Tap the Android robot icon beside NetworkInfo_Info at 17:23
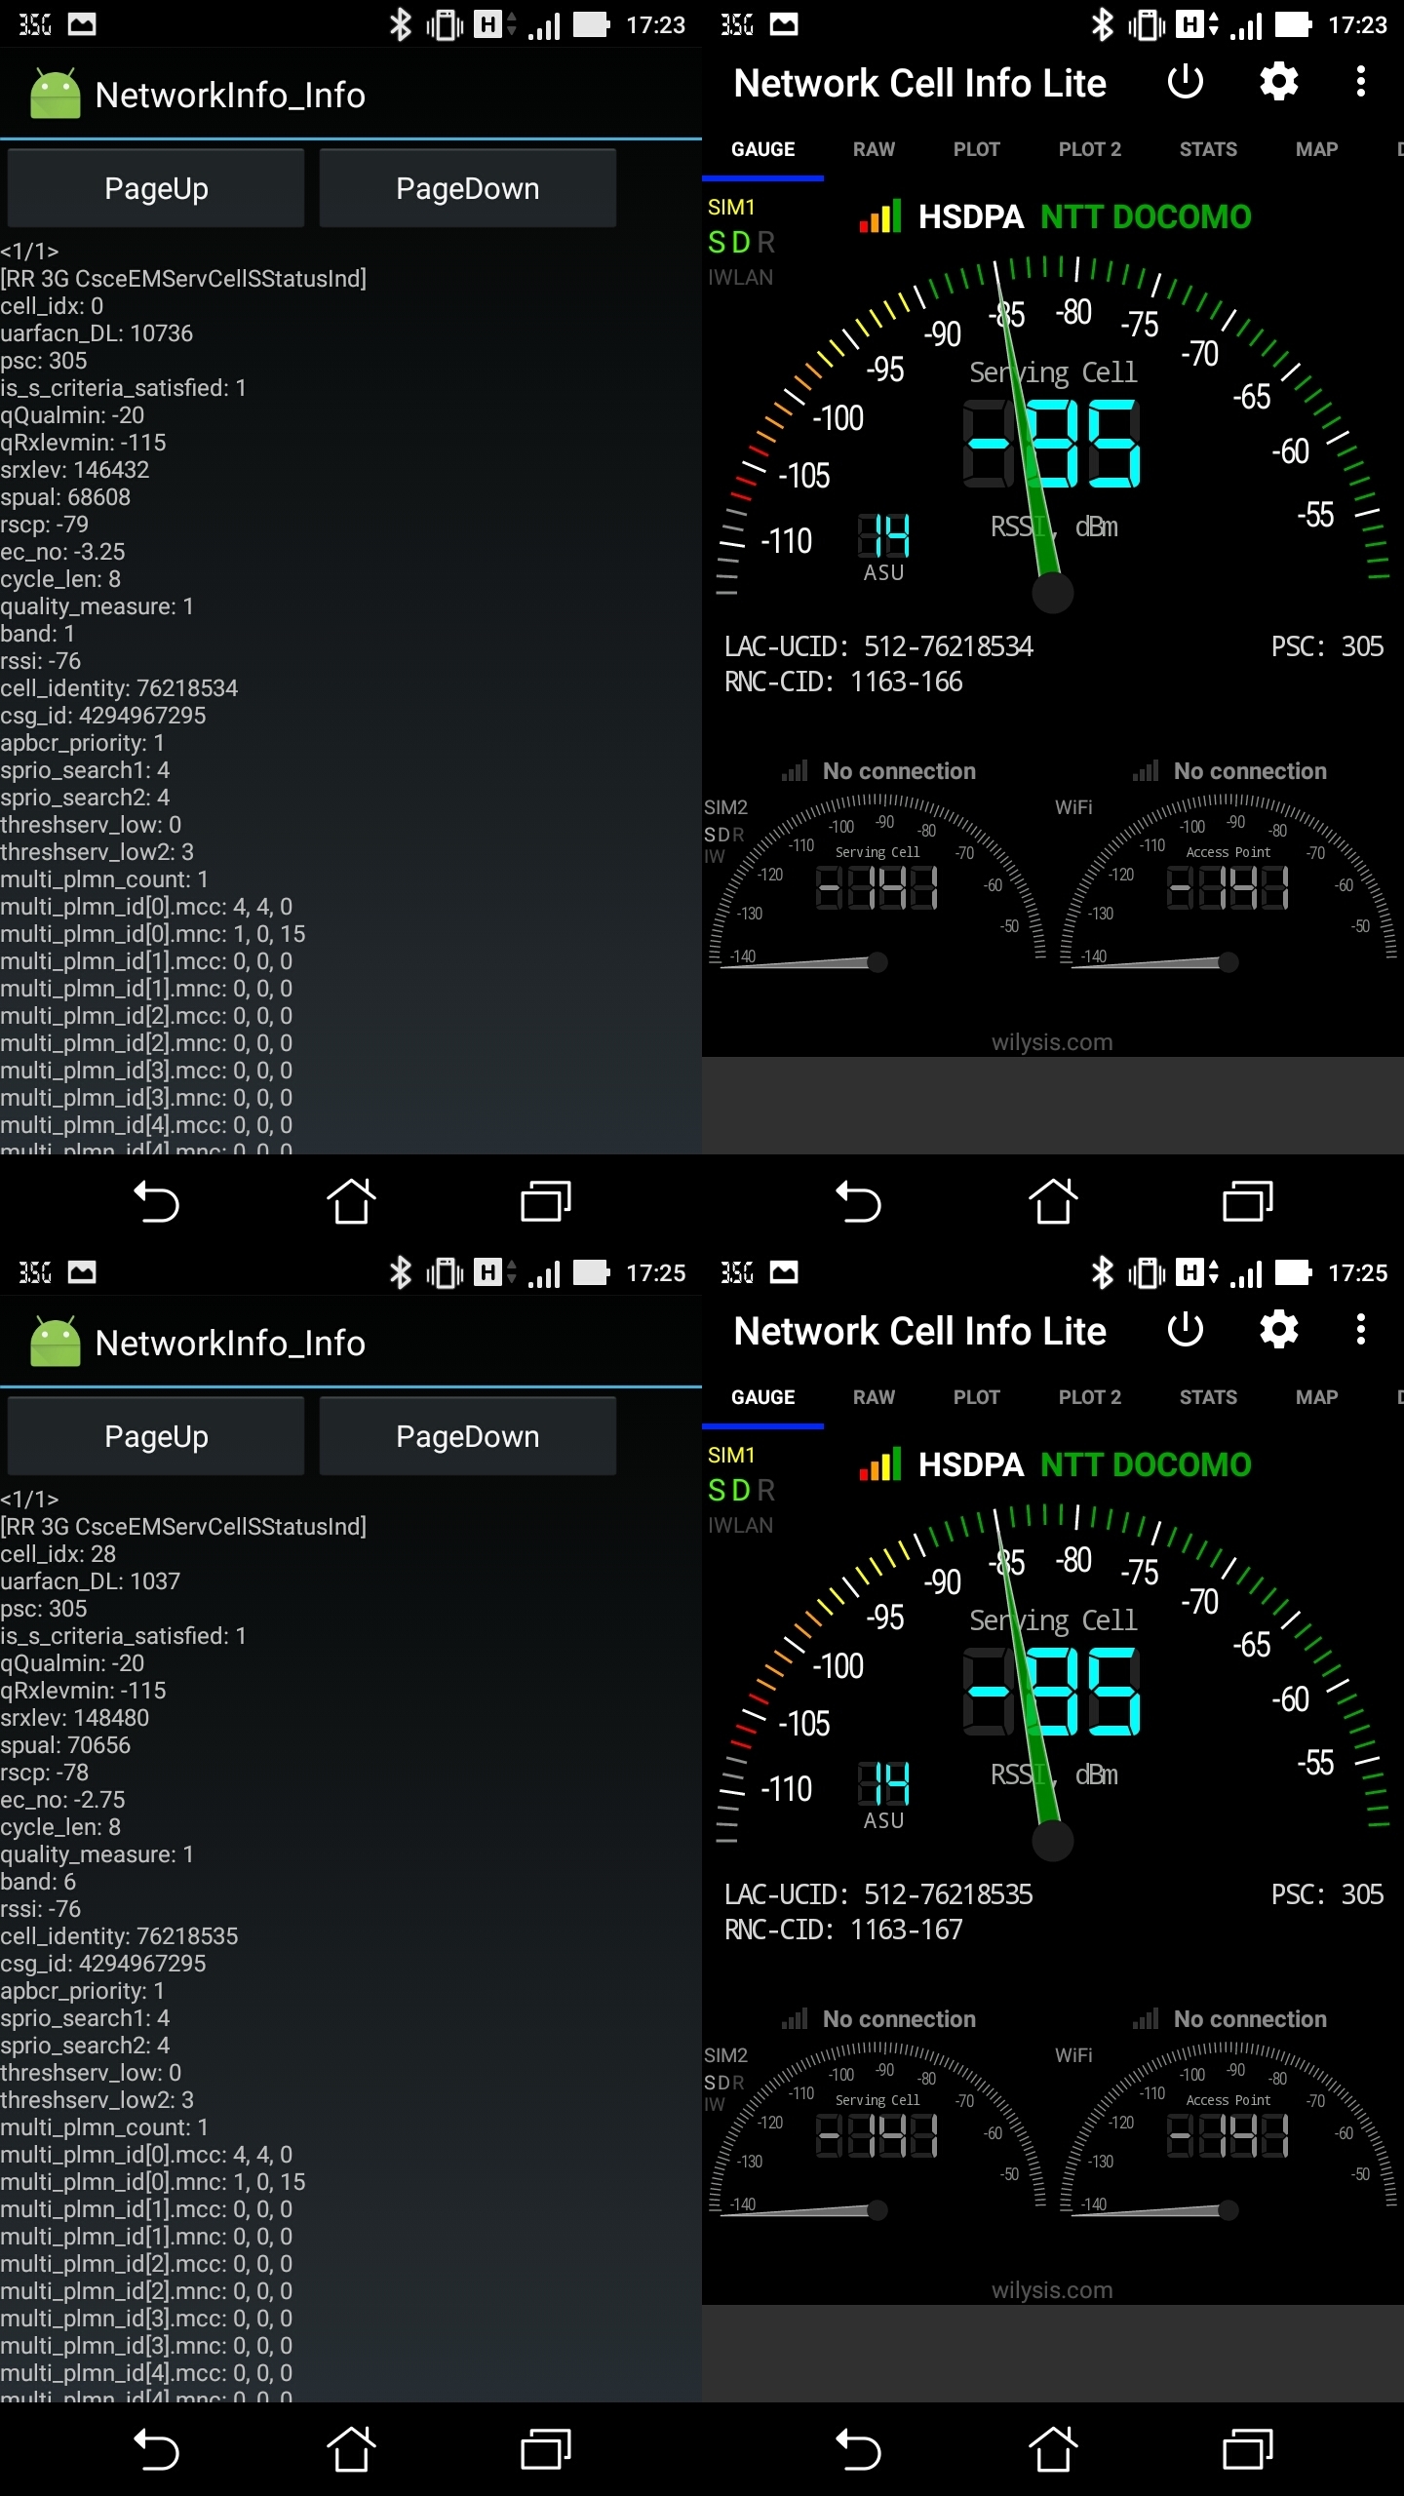Screen dimensions: 1404x2496 (56, 95)
